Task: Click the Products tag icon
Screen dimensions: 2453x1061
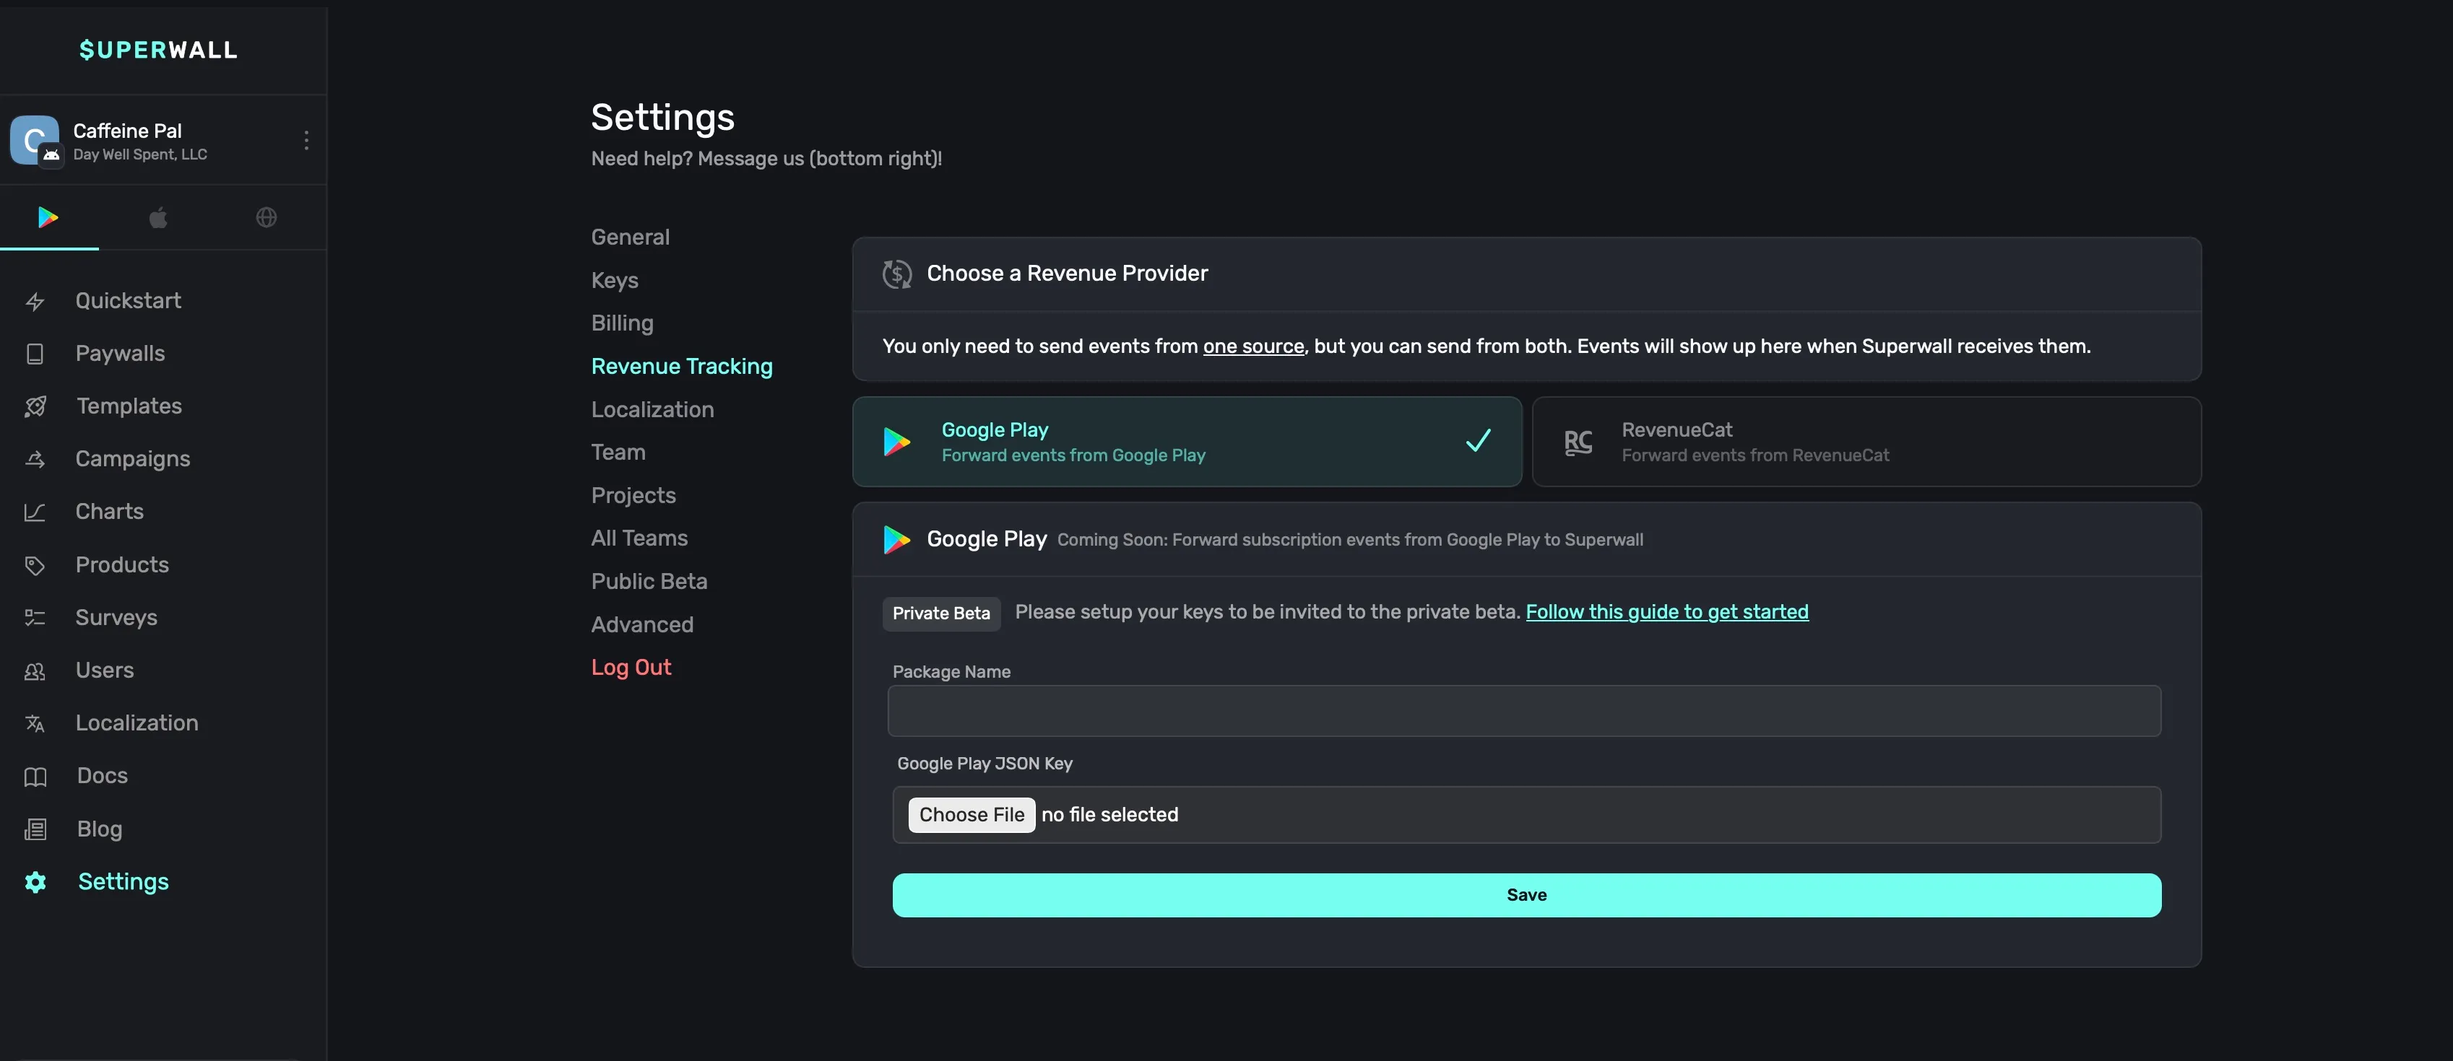Action: pos(35,565)
